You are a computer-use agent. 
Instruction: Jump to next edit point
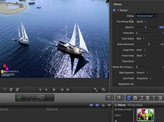(68, 90)
